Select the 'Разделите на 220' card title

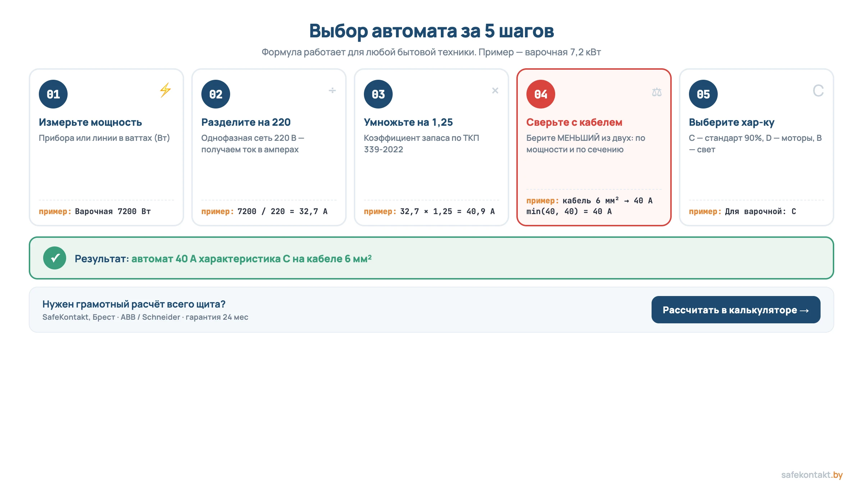click(x=246, y=122)
